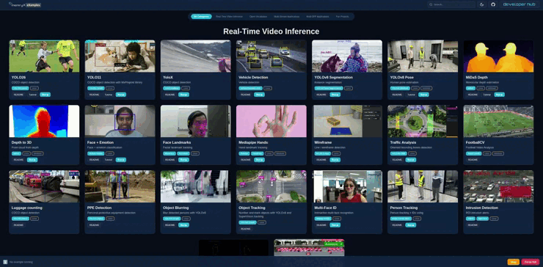Viewport: 543px width, 267px height.
Task: Open README for YOLO26
Action: click(18, 95)
